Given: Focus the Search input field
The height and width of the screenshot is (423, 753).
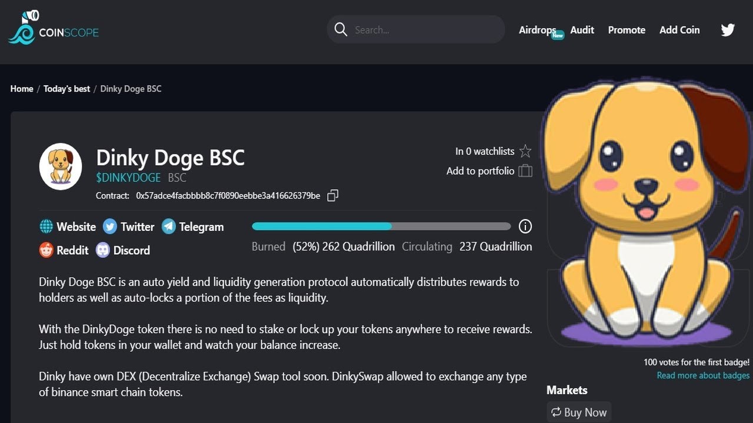Looking at the screenshot, I should 416,29.
